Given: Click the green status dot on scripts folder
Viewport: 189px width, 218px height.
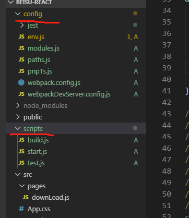Looking at the screenshot, I should click(135, 128).
